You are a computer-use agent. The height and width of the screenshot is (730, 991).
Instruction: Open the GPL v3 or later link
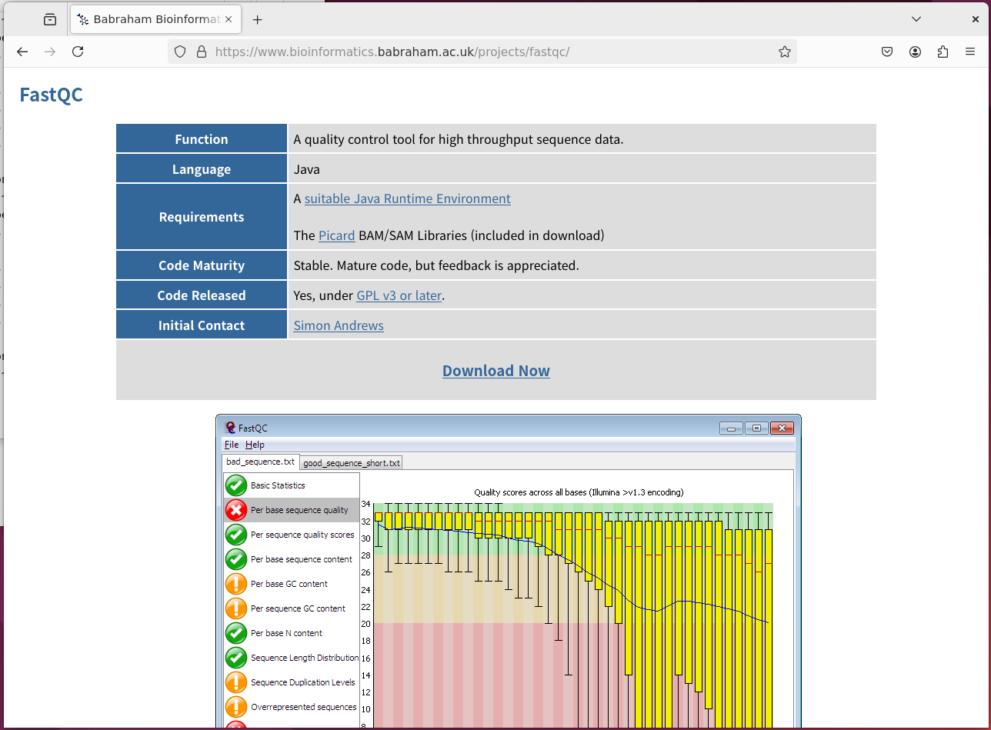(399, 295)
